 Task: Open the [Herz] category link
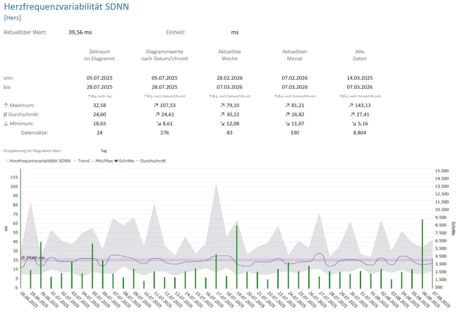[12, 17]
